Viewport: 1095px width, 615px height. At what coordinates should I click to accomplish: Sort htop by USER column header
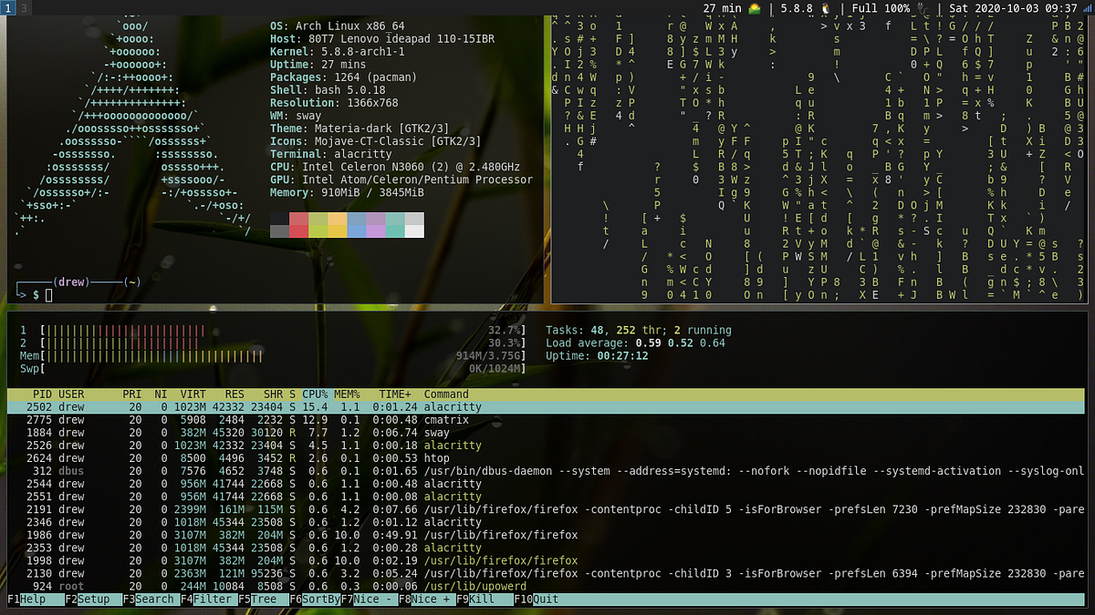[71, 395]
